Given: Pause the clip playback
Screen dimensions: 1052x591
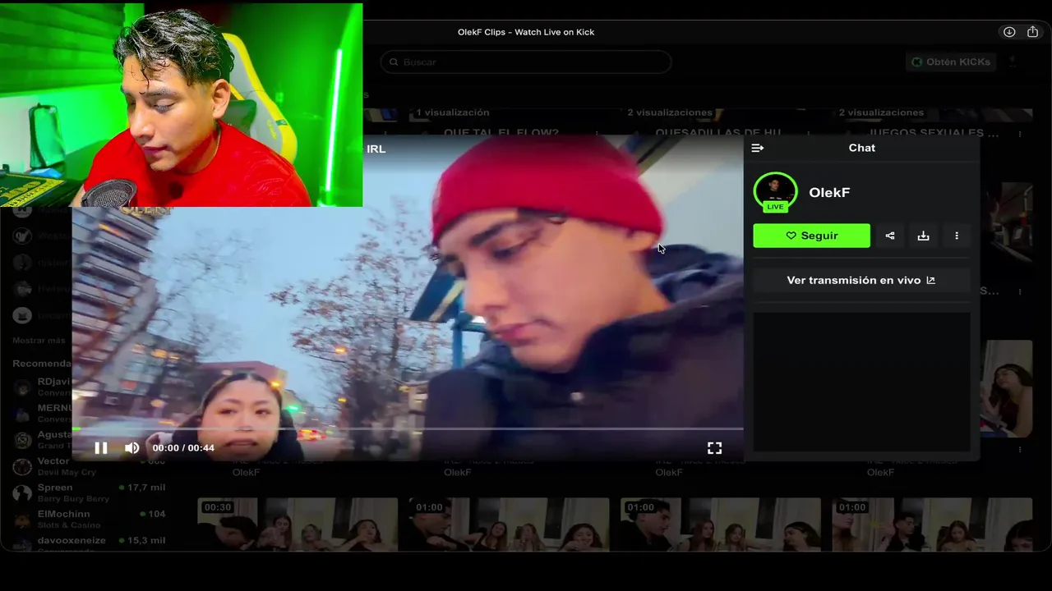Looking at the screenshot, I should pyautogui.click(x=101, y=447).
